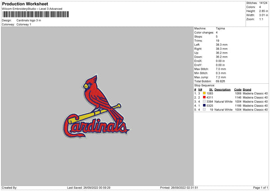270x191 pixels.
Task: Click Natural White description in stop 3
Action: click(224, 102)
